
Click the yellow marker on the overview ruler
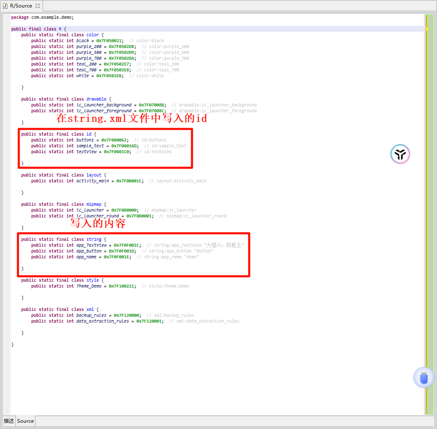coord(427,29)
